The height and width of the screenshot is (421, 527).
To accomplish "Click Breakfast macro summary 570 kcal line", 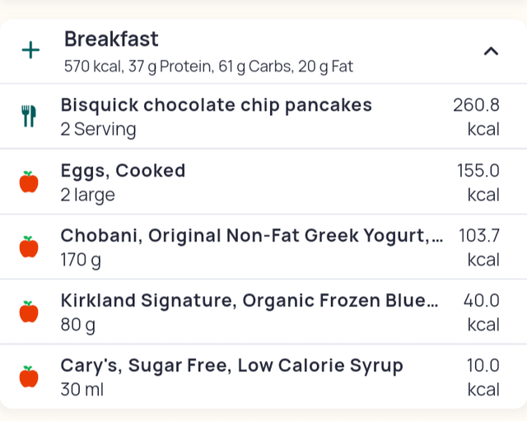I will point(208,67).
